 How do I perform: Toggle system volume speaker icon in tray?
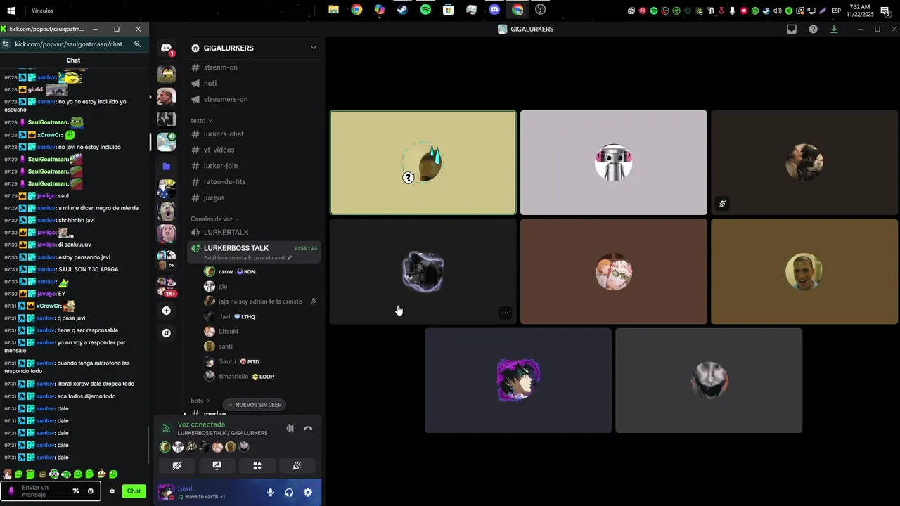[777, 11]
